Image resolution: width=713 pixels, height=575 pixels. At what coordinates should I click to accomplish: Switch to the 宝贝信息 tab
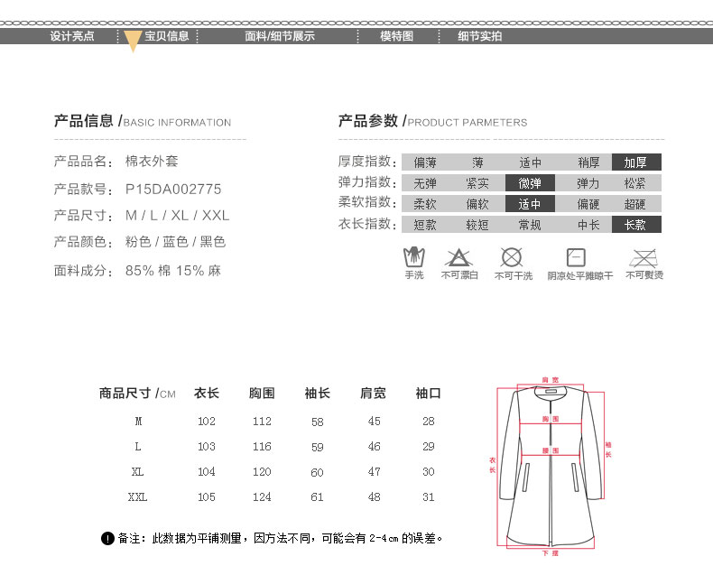click(x=167, y=36)
